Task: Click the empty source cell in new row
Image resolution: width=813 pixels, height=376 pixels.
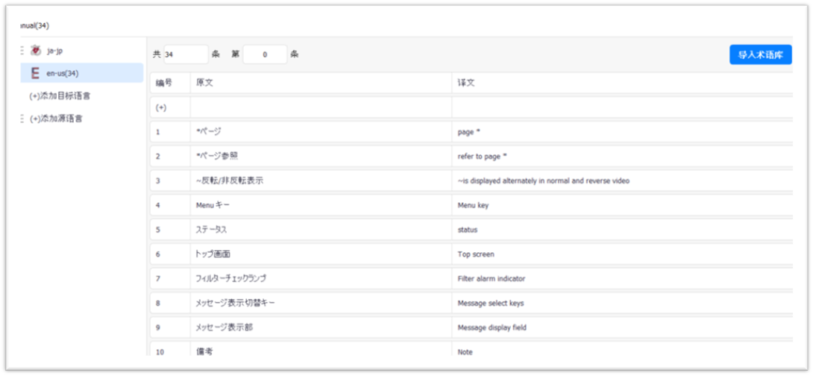Action: pos(321,107)
